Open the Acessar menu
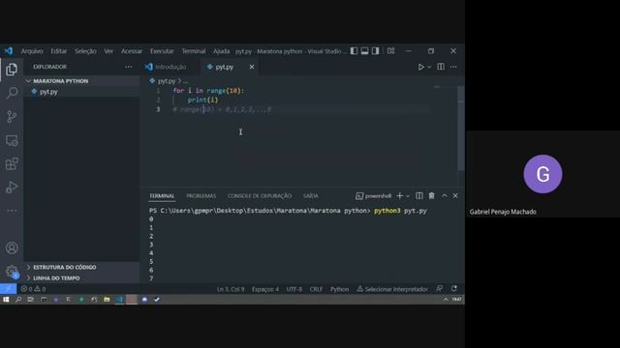Image resolution: width=620 pixels, height=348 pixels. coord(132,51)
